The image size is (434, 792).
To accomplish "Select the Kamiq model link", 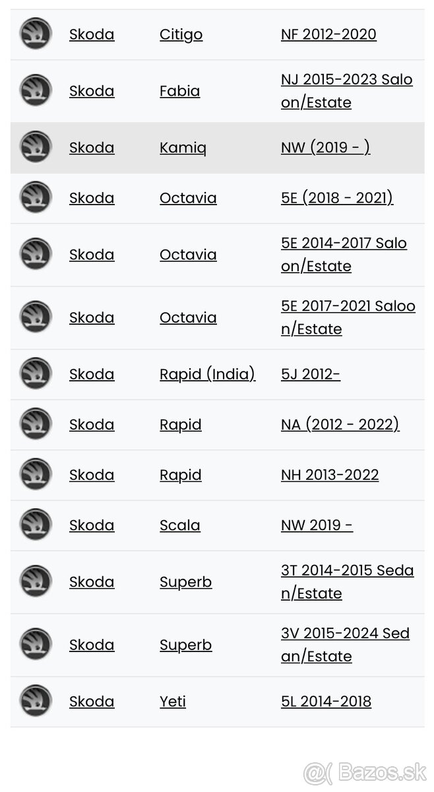I will [183, 148].
